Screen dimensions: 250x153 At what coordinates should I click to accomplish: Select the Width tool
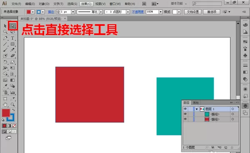(x=5, y=68)
